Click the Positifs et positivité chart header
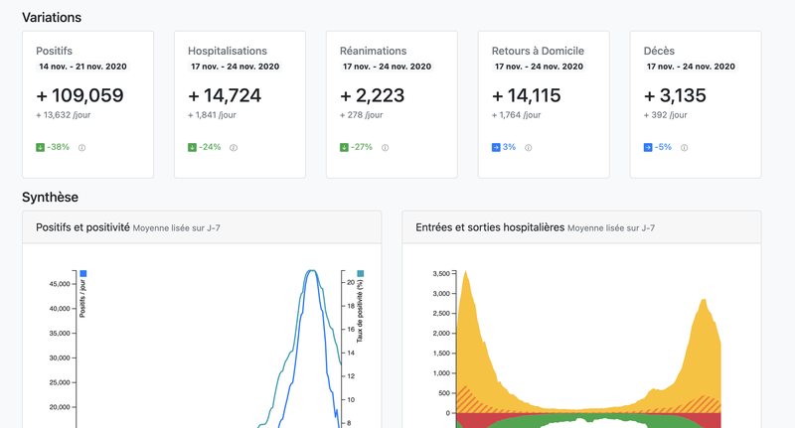 [202, 227]
